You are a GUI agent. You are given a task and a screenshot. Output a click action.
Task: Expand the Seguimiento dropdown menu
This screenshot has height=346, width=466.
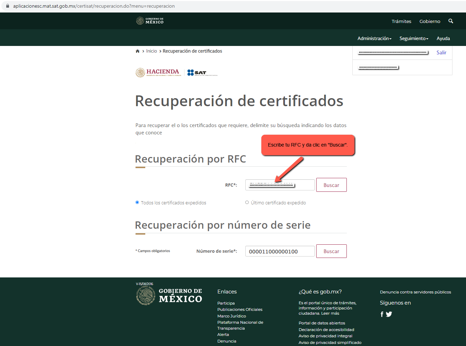414,38
